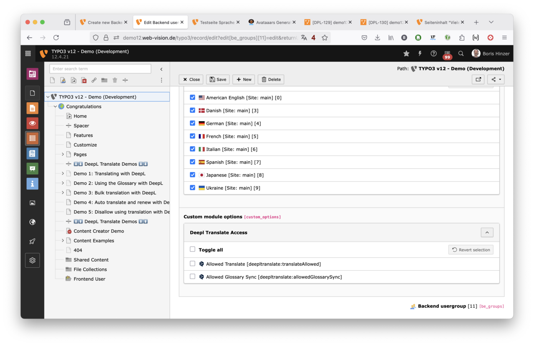The height and width of the screenshot is (346, 534).
Task: Select the Edit Backend user tab
Action: [158, 22]
